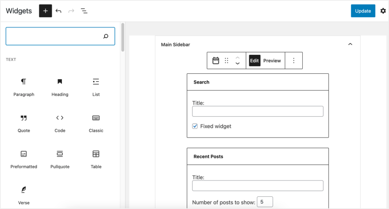Choose the Verse block
Image resolution: width=389 pixels, height=209 pixels.
pos(24,195)
